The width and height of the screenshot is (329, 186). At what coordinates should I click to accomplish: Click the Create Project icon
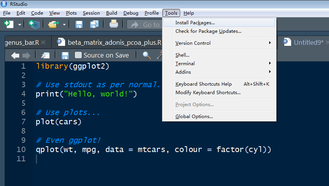pos(34,24)
